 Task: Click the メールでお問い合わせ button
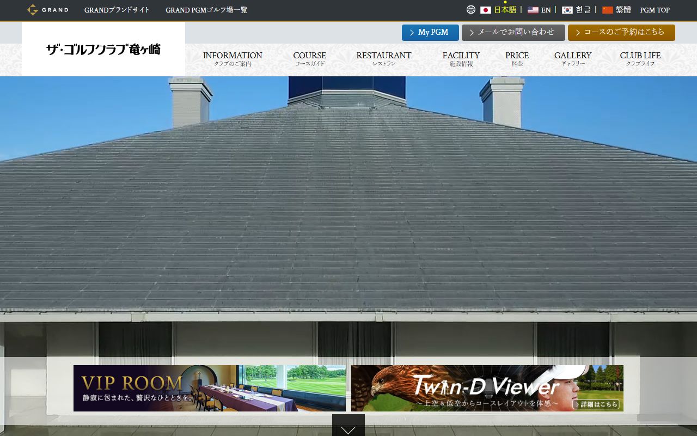(513, 33)
